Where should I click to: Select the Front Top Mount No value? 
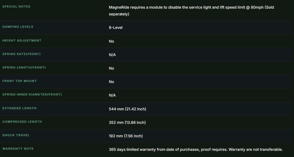tap(111, 82)
